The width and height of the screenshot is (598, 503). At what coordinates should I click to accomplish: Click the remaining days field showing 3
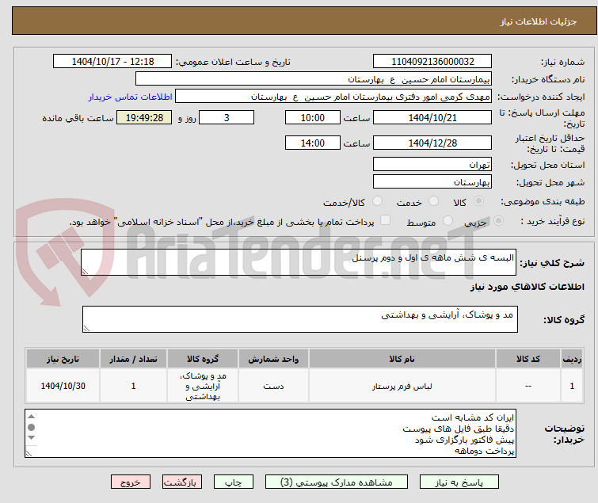(227, 117)
